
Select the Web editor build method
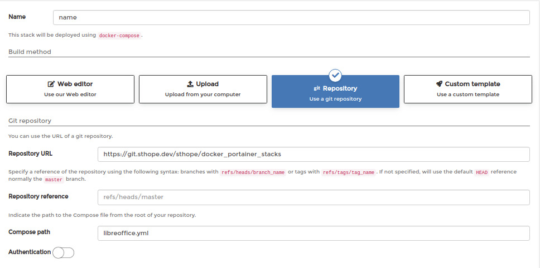[70, 89]
